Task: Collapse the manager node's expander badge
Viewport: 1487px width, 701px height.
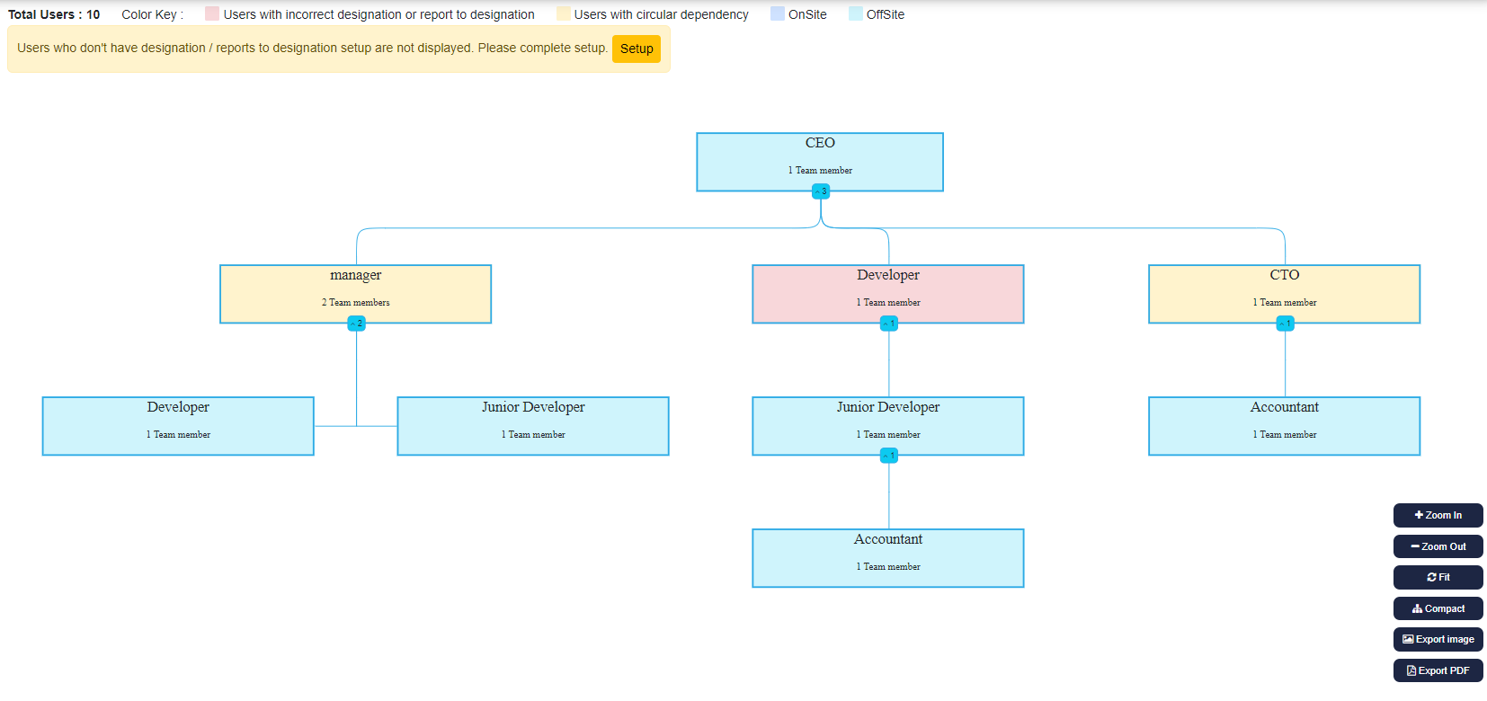Action: click(x=356, y=324)
